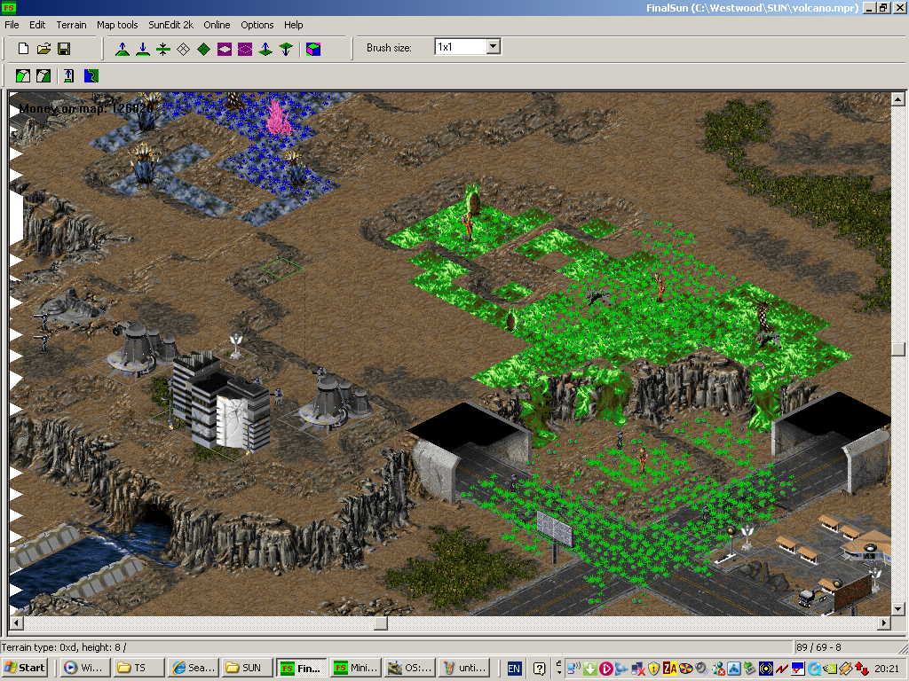Screen dimensions: 909x681
Task: Save the map with floppy disk icon
Action: point(64,49)
